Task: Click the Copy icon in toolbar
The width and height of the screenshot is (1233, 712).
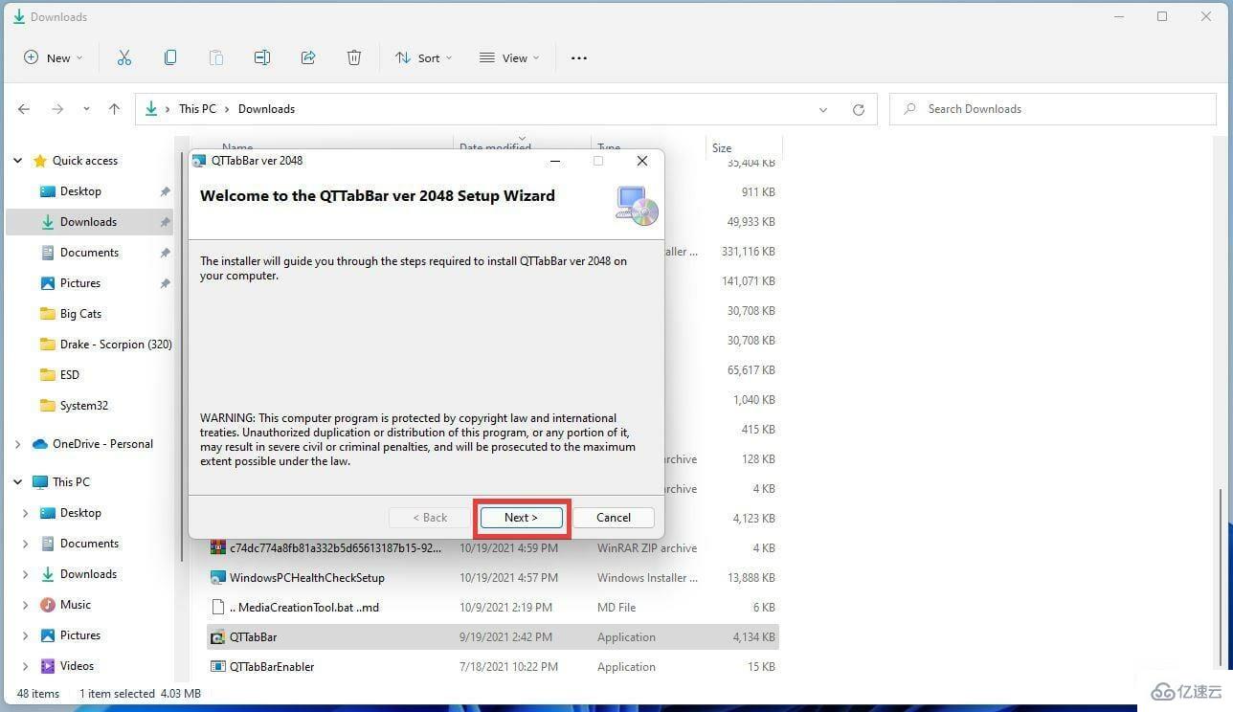Action: 170,57
